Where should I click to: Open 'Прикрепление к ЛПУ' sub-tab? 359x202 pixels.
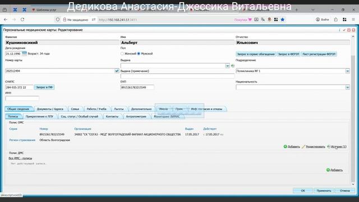39,117
